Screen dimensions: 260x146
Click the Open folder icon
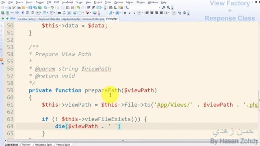[24, 7]
